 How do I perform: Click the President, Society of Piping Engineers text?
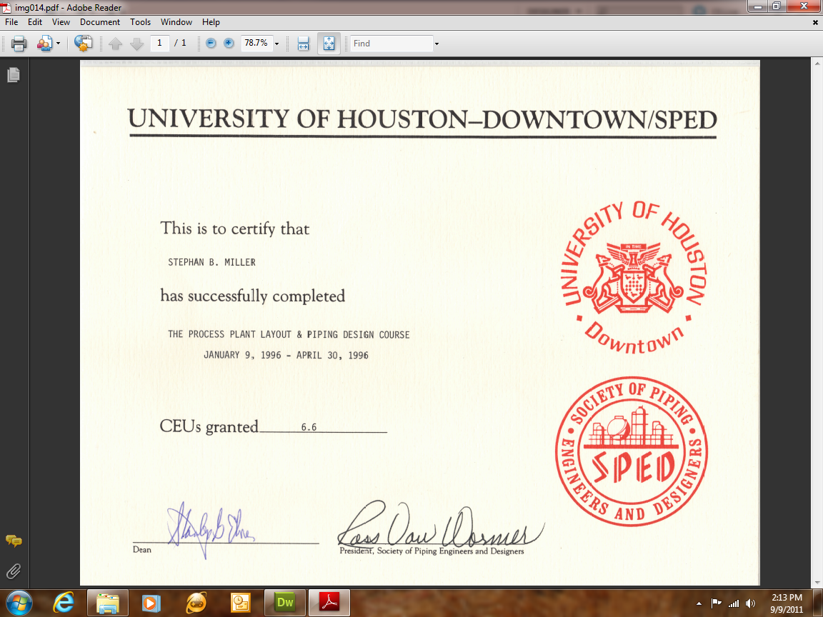point(432,551)
